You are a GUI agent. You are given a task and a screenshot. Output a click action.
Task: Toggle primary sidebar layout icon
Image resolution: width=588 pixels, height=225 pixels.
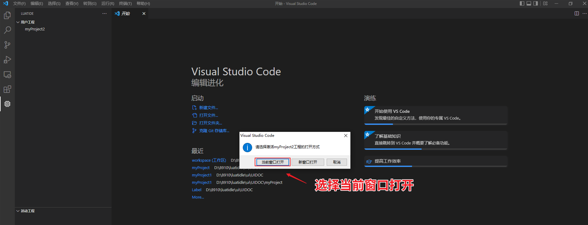522,3
